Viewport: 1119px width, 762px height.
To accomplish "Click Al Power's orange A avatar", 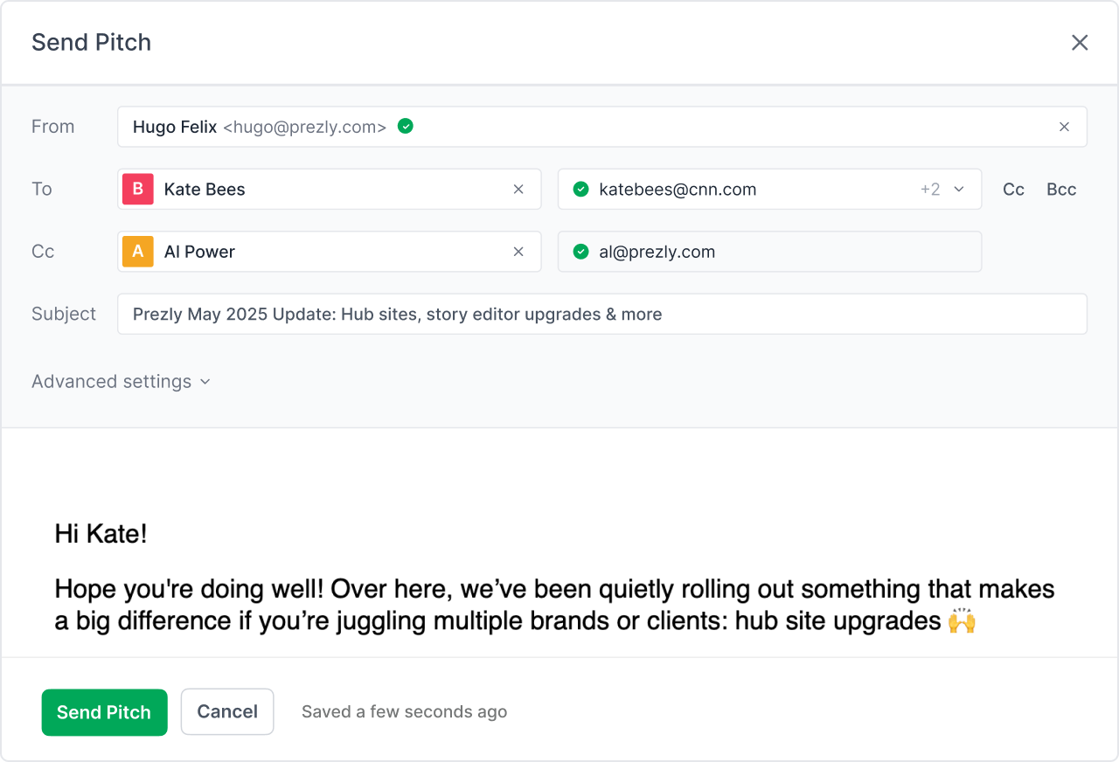I will click(138, 252).
